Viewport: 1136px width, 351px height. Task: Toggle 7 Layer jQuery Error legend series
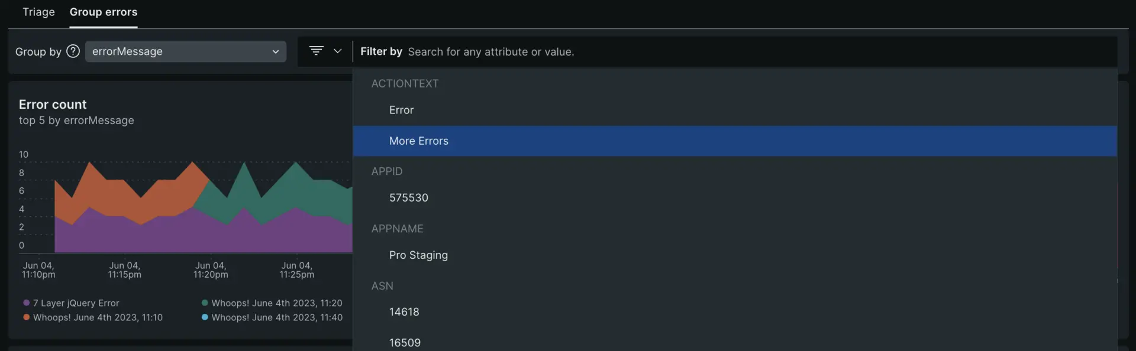click(76, 303)
